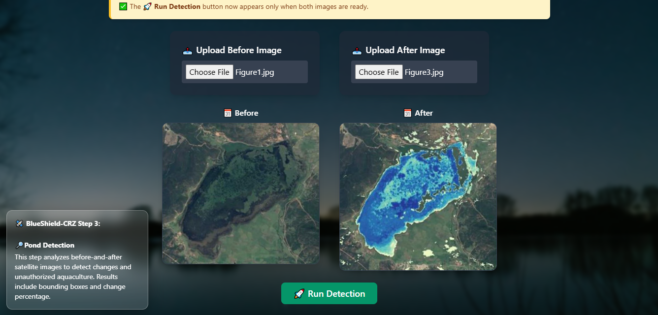Click the Figure1.jpg file name
The width and height of the screenshot is (658, 315).
(255, 72)
